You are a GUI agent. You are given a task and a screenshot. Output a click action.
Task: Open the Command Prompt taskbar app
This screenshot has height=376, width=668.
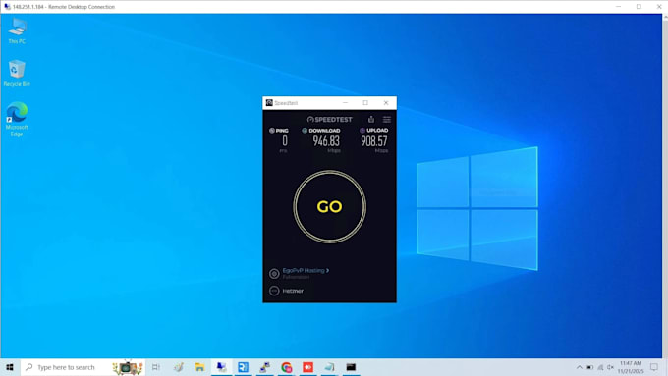click(351, 367)
